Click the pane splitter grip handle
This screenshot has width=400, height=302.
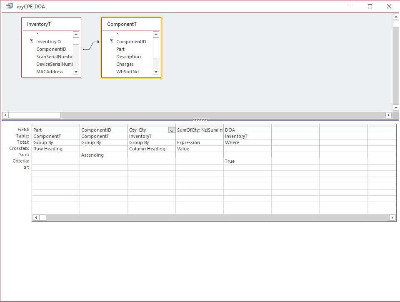click(x=200, y=120)
